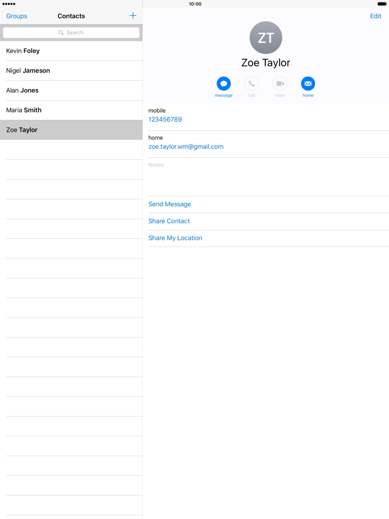Tap the blue message bubble icon

click(224, 84)
